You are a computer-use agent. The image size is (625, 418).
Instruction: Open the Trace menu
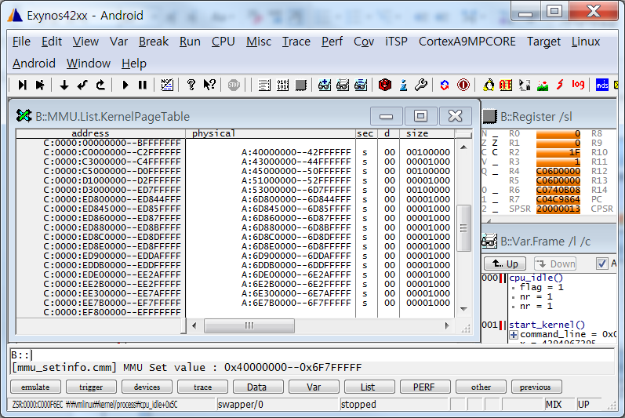click(296, 42)
